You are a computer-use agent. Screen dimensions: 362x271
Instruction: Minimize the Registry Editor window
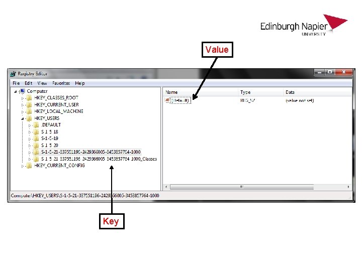click(x=320, y=72)
